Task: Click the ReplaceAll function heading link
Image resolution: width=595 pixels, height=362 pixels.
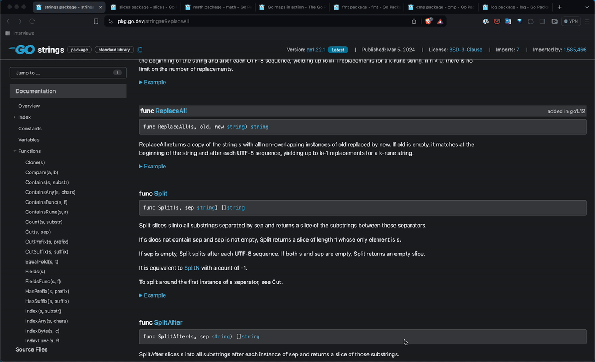Action: pos(171,111)
